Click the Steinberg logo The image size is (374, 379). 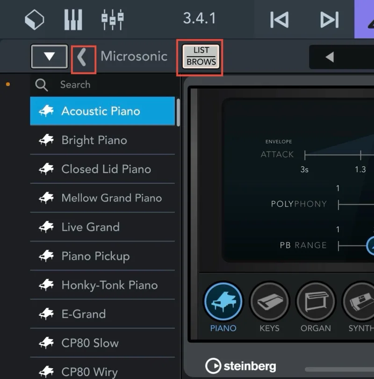[240, 366]
